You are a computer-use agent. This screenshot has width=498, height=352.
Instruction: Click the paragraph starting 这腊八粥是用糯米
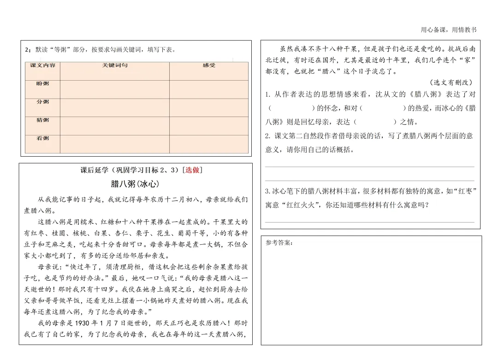pos(136,239)
